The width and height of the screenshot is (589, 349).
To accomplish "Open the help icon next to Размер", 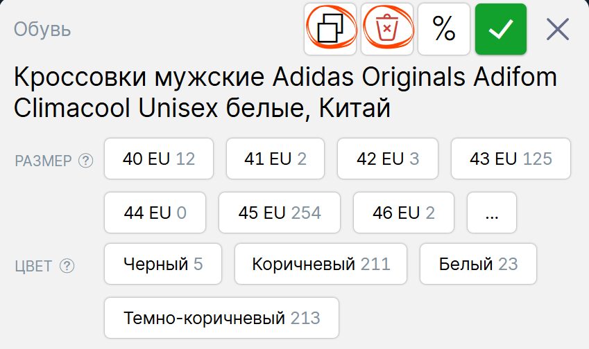I will point(85,161).
